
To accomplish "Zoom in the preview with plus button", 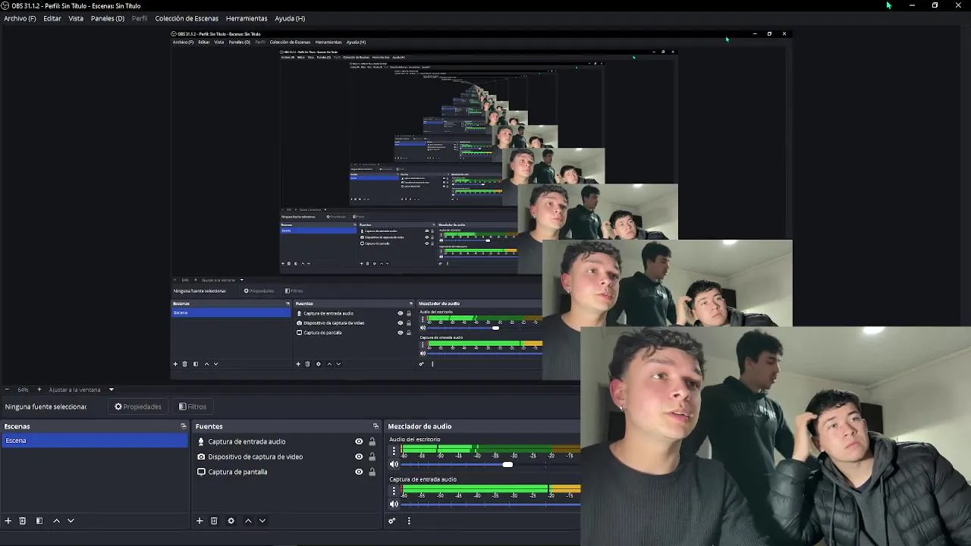I will coord(39,390).
